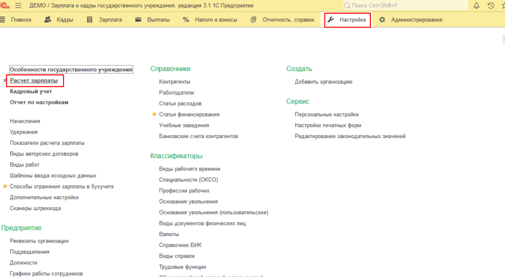
Task: Open Администрирование section
Action: [x=411, y=20]
